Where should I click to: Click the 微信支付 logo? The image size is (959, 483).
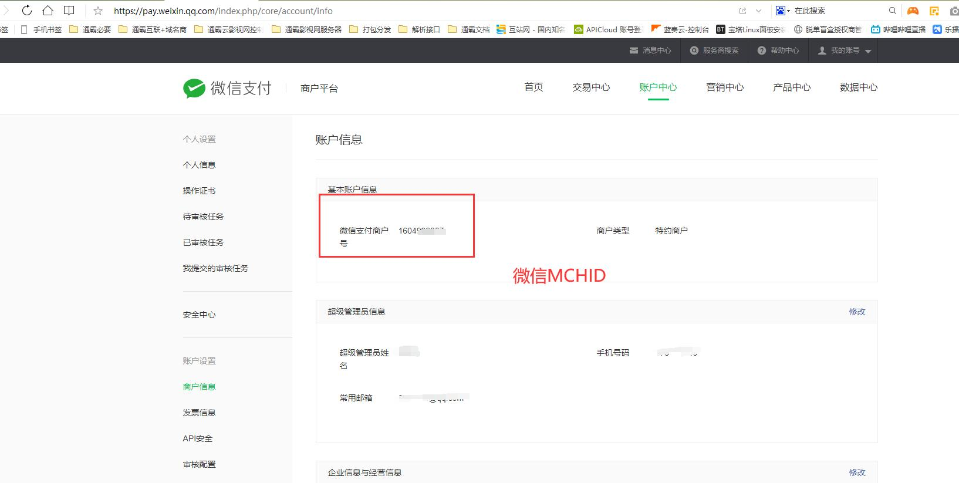(x=227, y=88)
